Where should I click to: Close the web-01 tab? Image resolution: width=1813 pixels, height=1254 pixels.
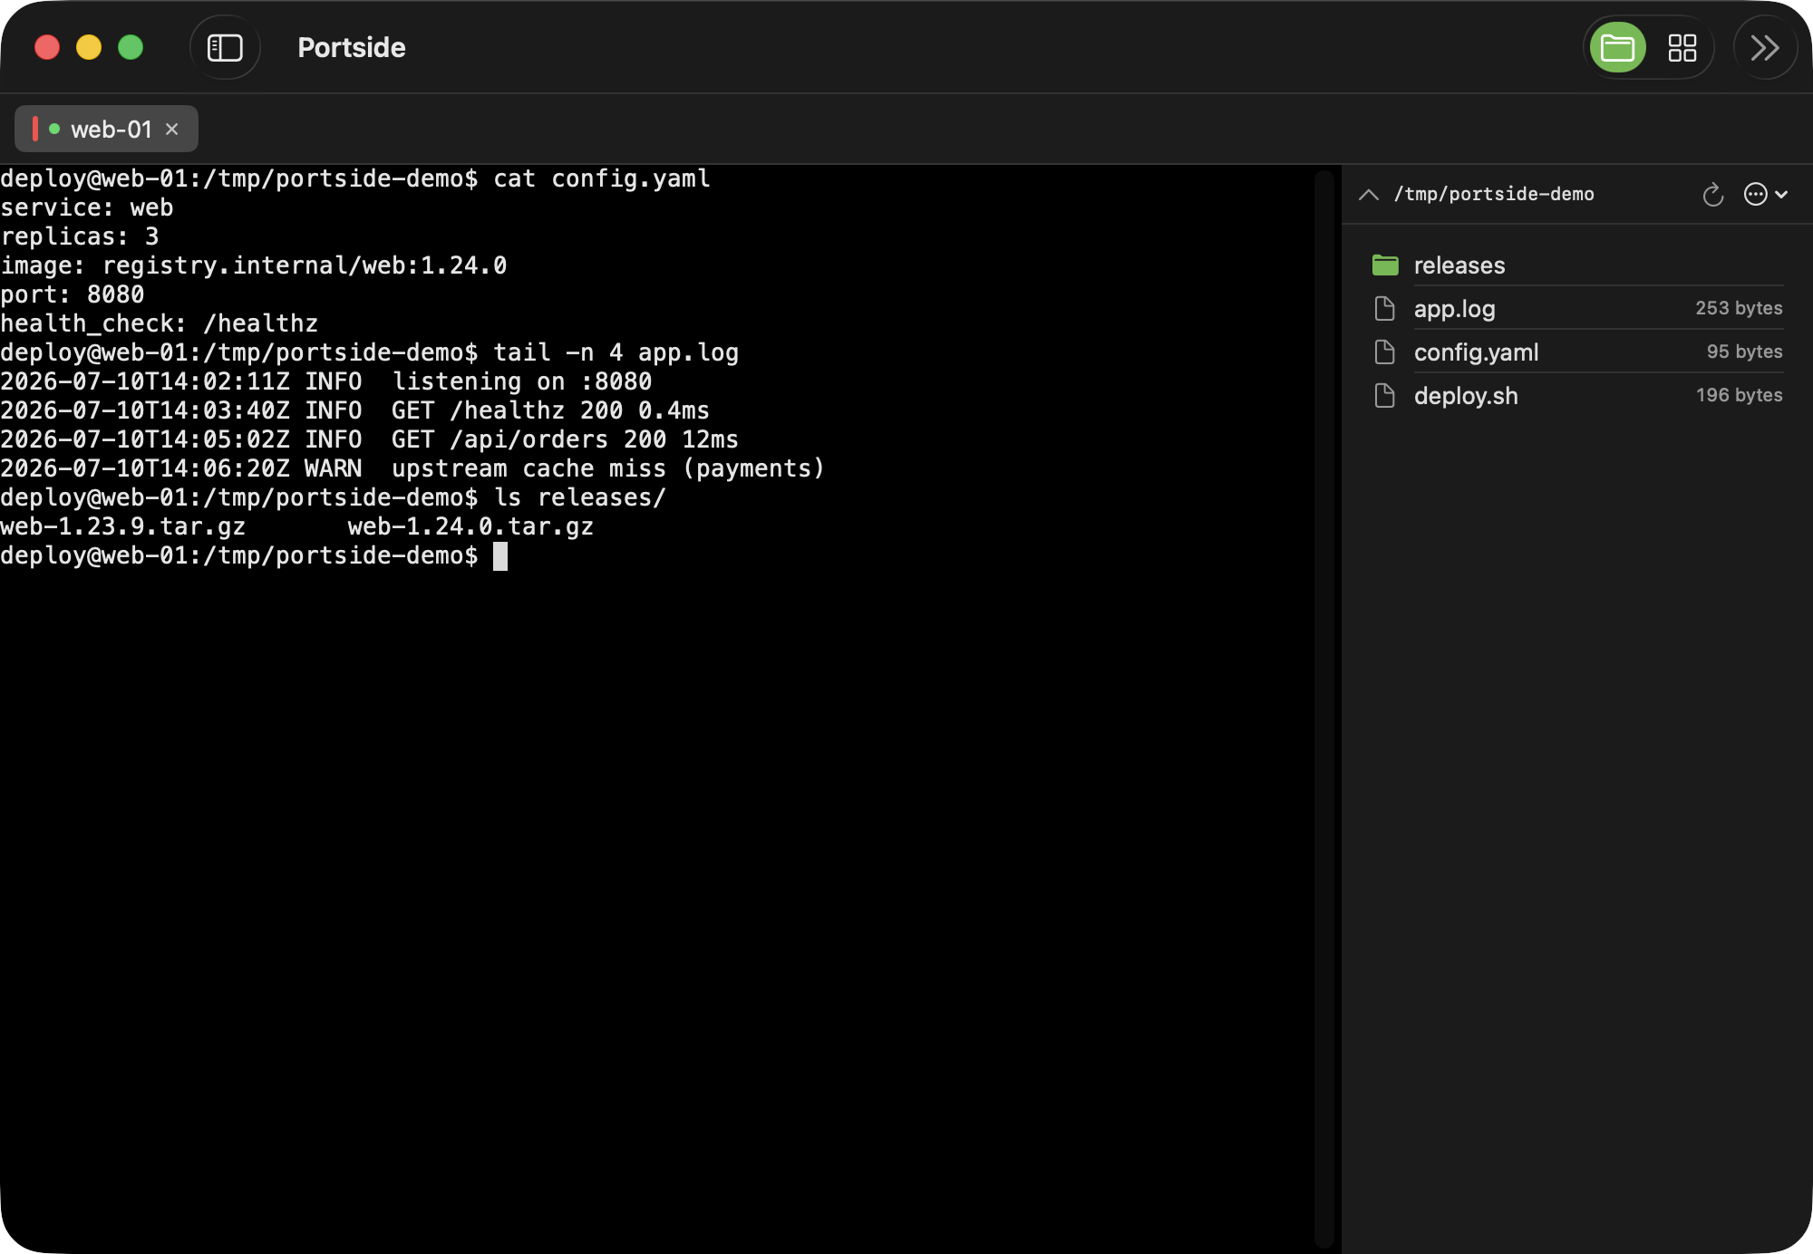click(x=172, y=130)
